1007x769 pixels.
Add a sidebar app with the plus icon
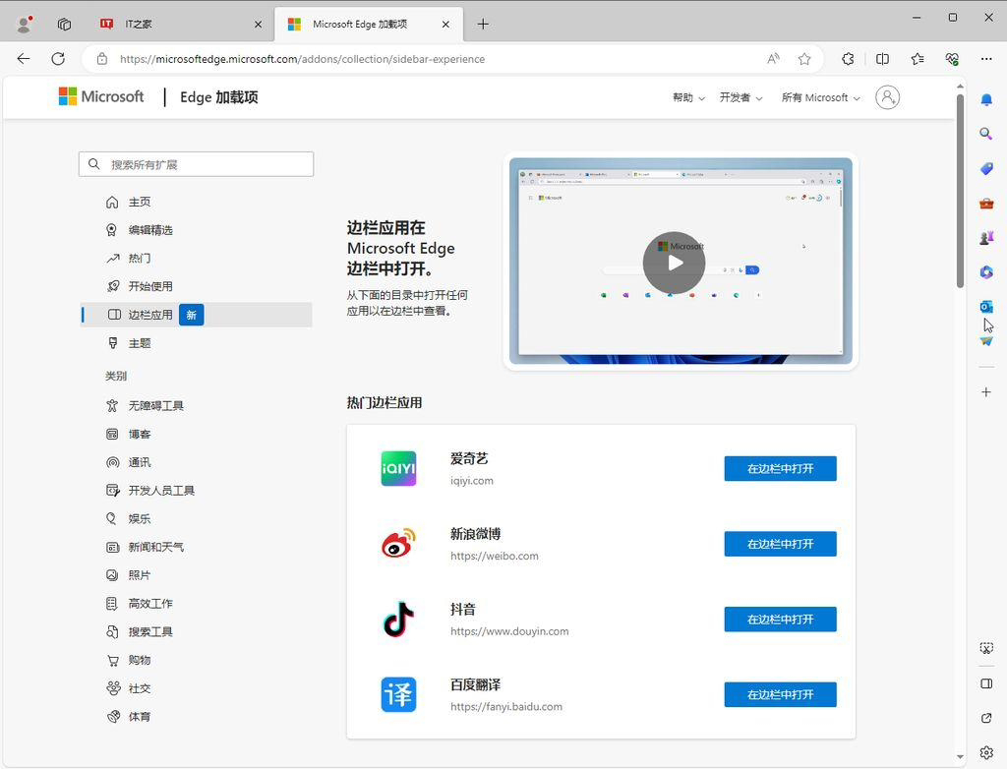tap(986, 392)
